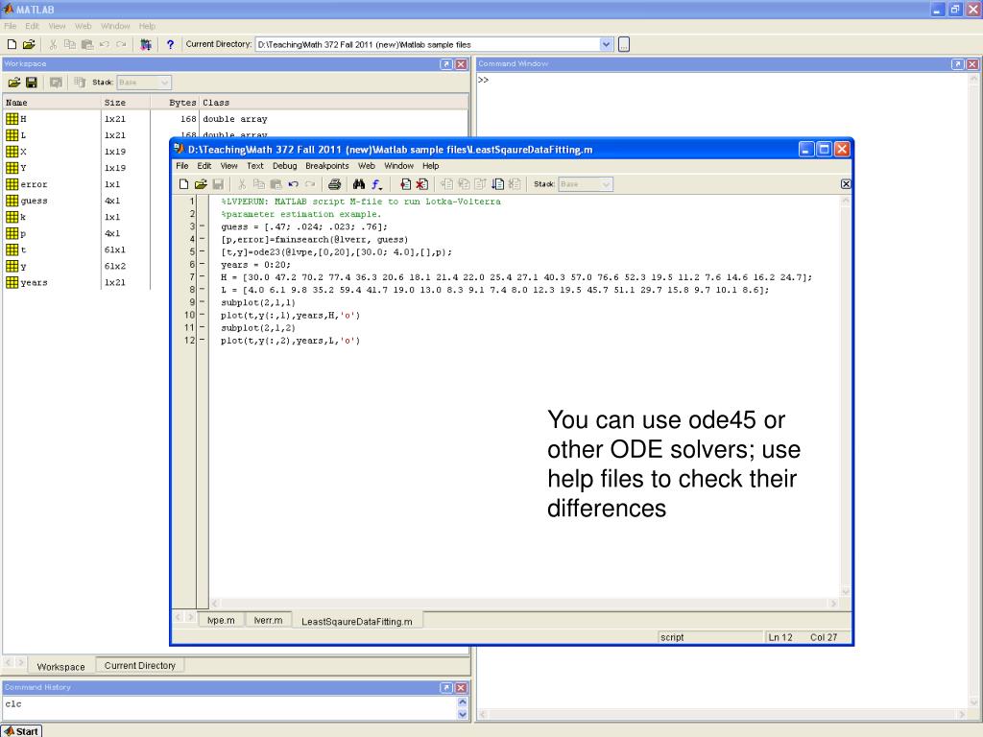The width and height of the screenshot is (983, 737).
Task: Undock the Command History panel
Action: click(445, 687)
